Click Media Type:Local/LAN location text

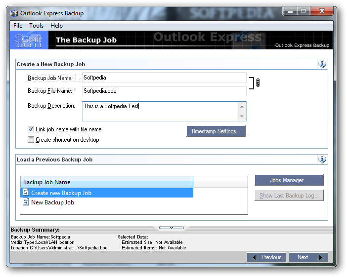(43, 242)
